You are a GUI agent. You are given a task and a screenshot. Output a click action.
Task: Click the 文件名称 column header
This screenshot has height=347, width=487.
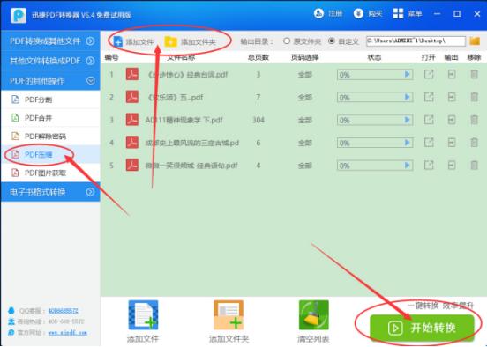tap(181, 57)
